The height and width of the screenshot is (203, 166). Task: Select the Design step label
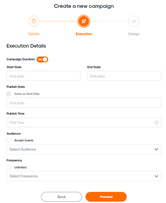tap(134, 34)
